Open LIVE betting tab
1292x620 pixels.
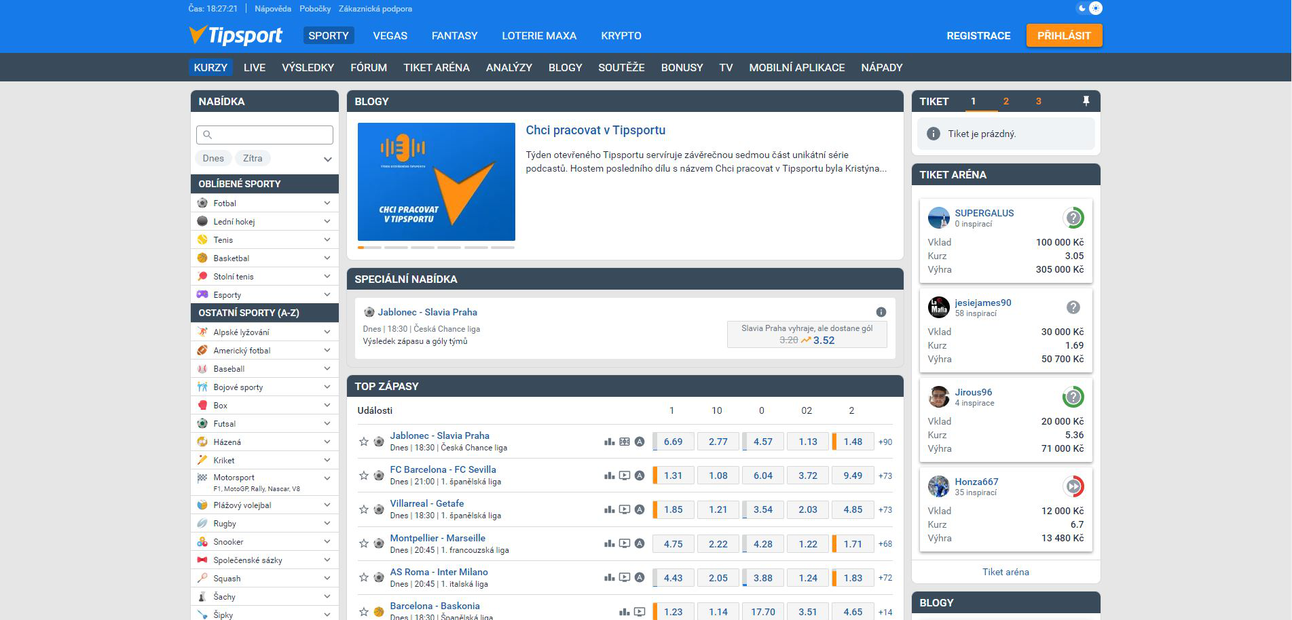tap(255, 67)
